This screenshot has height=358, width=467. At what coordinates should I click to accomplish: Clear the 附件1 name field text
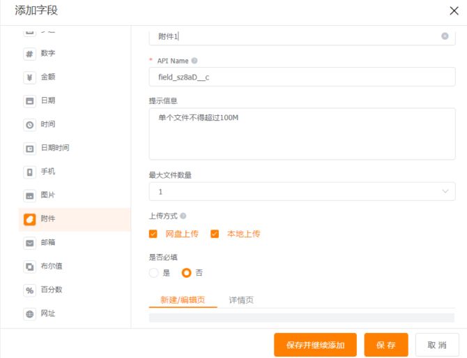[445, 36]
